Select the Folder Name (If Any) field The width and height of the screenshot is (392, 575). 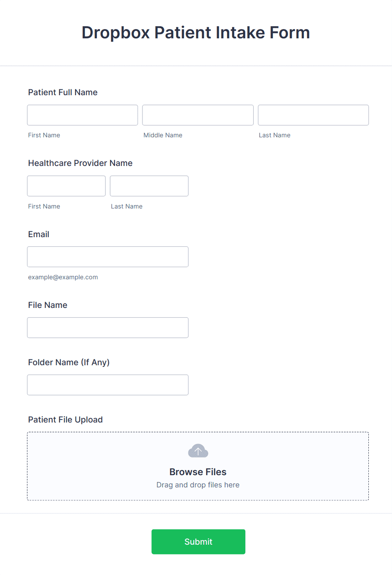(x=108, y=385)
